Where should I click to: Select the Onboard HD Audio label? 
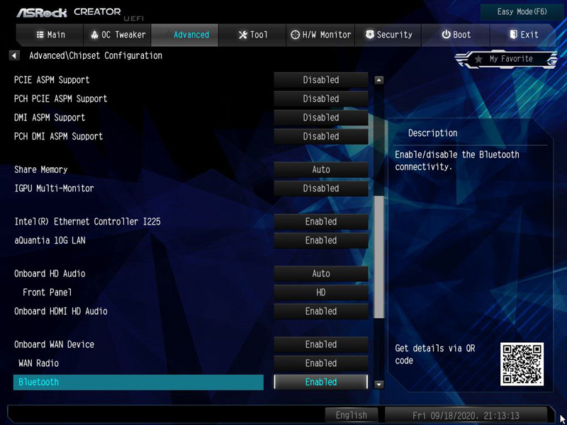coord(50,273)
